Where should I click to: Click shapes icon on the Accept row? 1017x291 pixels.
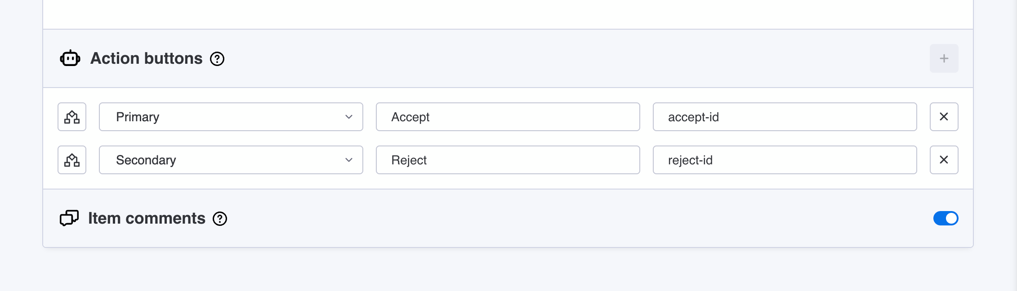click(x=72, y=117)
